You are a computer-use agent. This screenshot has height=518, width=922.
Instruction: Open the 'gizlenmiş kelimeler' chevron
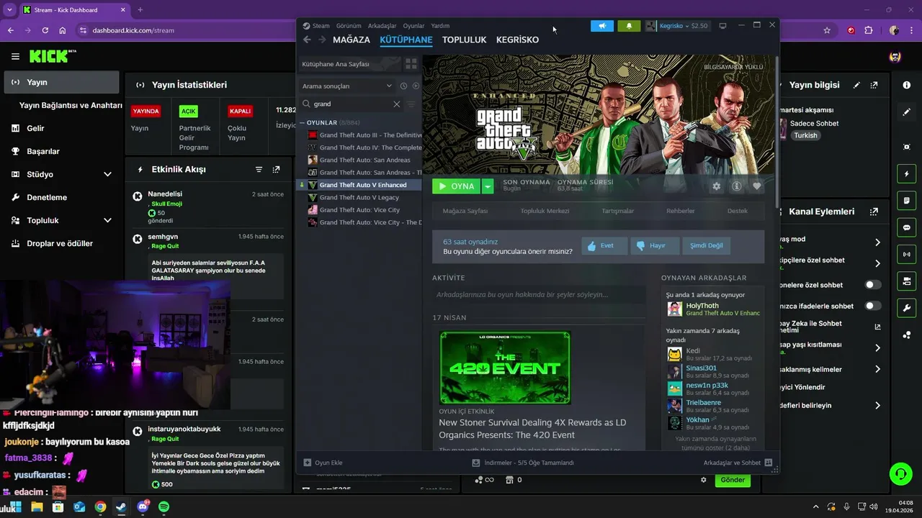tap(877, 369)
